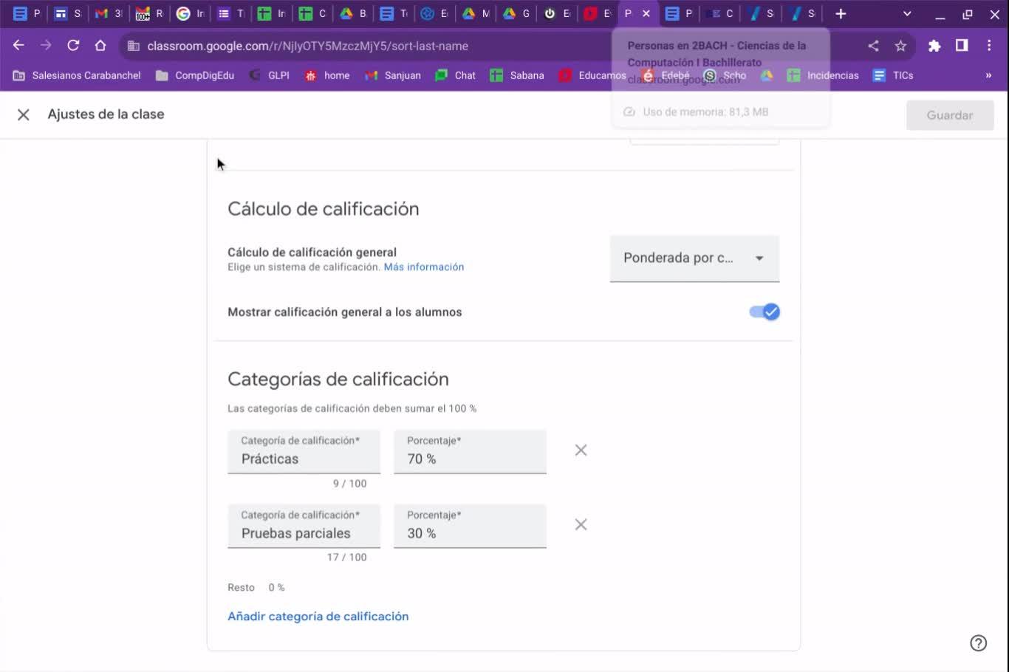
Task: Switch to the Sheets tab labeled C
Action: click(312, 13)
